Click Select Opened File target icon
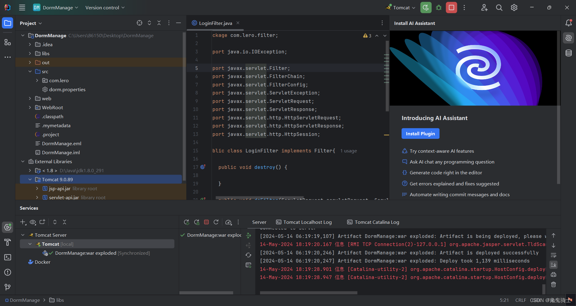The image size is (576, 306). [x=139, y=23]
